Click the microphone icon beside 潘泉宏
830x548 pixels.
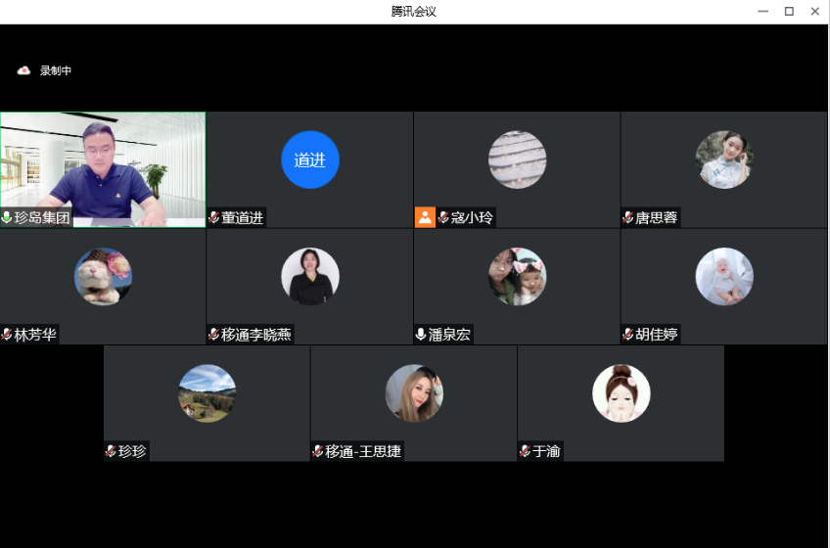[421, 335]
